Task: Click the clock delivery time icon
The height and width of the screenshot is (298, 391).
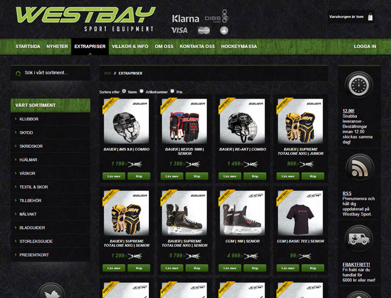Action: point(359,85)
